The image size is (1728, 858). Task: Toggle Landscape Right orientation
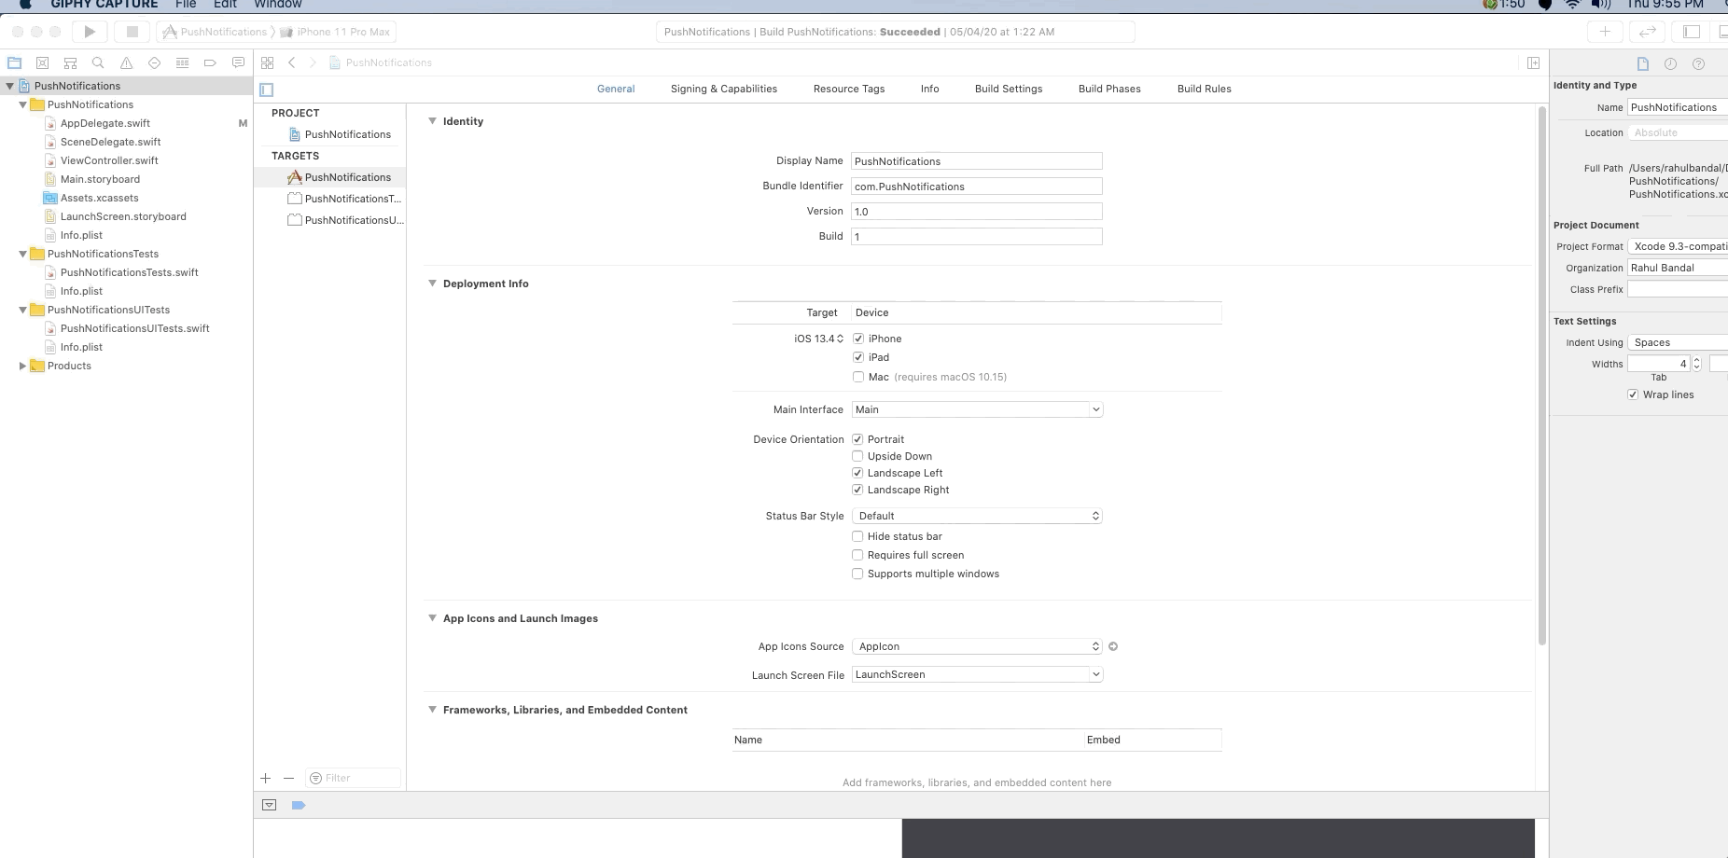click(857, 490)
